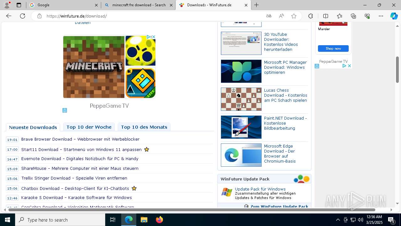Image resolution: width=401 pixels, height=226 pixels.
Task: Open the Windows Start menu
Action: coord(8,220)
